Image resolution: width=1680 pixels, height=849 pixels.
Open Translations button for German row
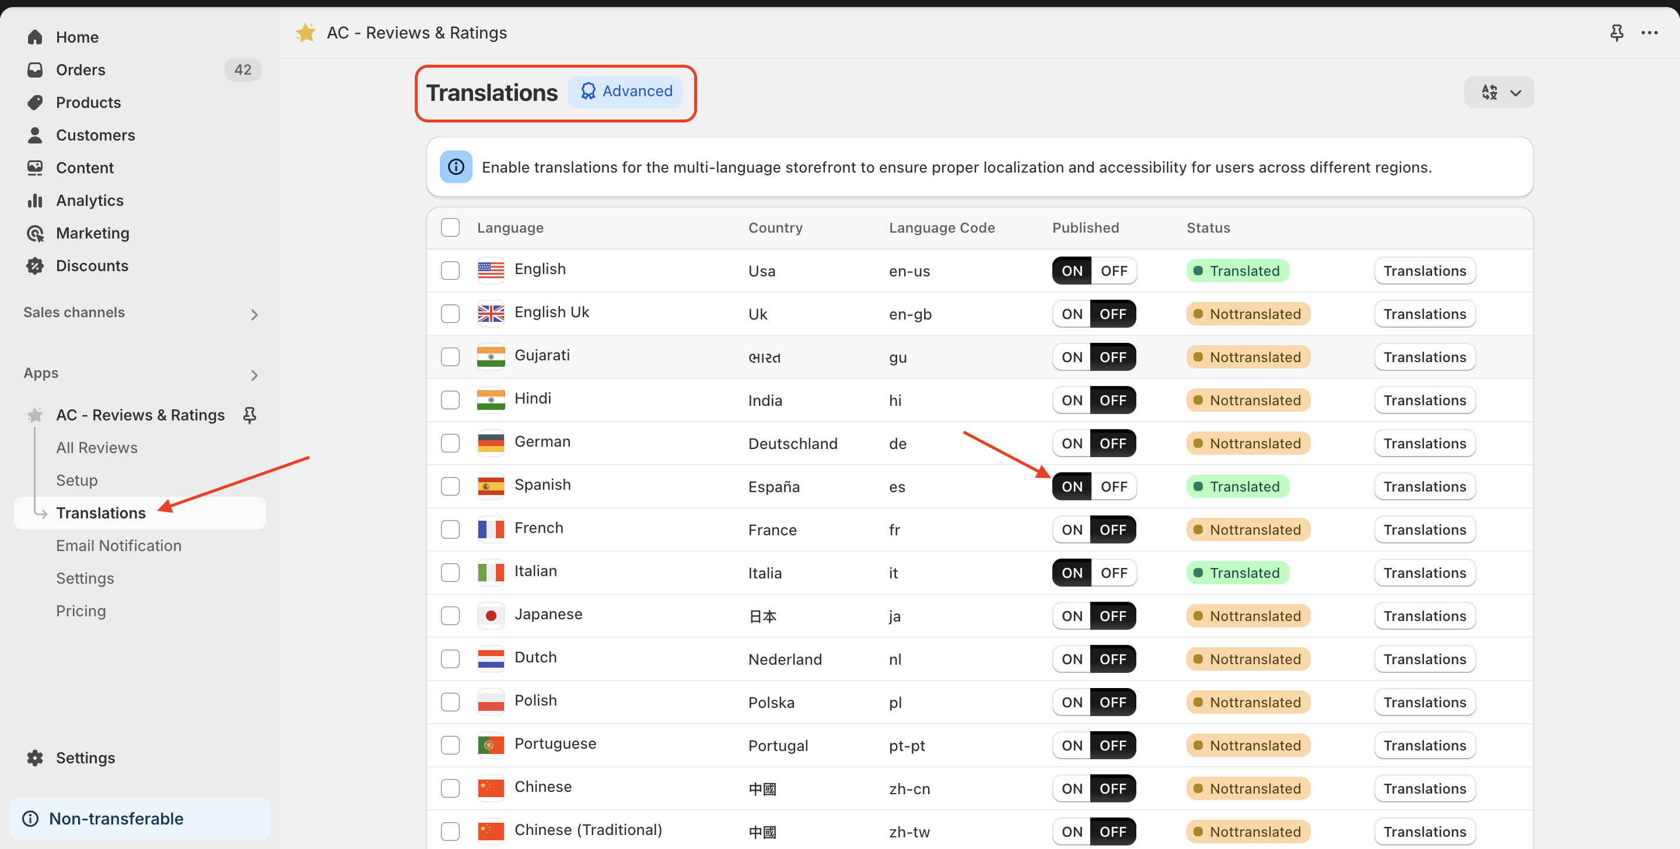pyautogui.click(x=1424, y=443)
